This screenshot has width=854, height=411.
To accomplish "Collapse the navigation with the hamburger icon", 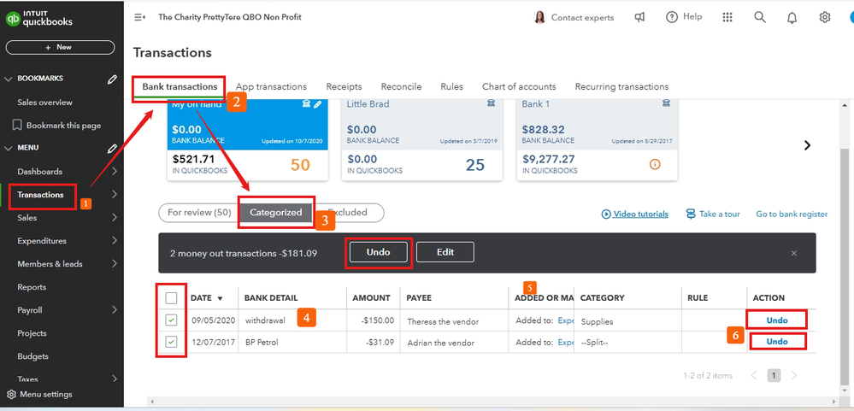I will pos(139,17).
